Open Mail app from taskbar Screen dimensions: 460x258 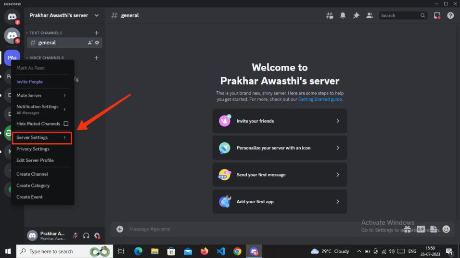(188, 251)
